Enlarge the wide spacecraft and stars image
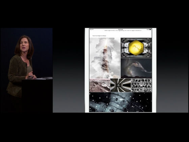 click(120, 102)
